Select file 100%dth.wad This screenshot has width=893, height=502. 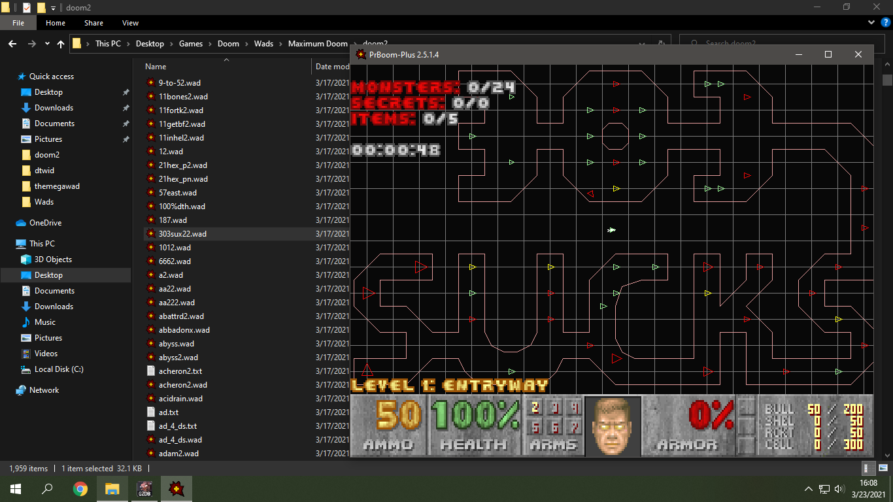tap(182, 207)
